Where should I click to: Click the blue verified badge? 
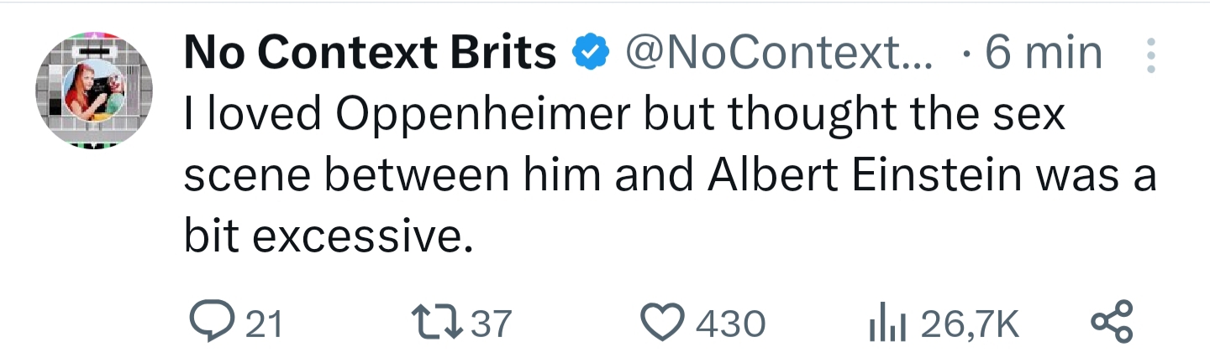(x=591, y=54)
